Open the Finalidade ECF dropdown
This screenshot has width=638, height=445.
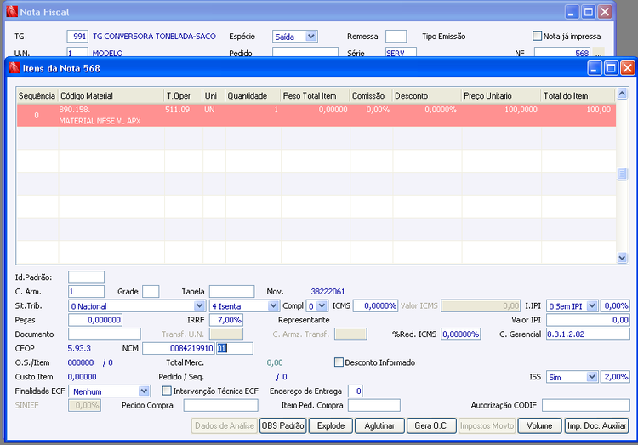144,391
